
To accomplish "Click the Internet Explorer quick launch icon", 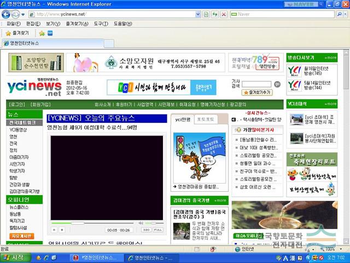I will point(46,258).
